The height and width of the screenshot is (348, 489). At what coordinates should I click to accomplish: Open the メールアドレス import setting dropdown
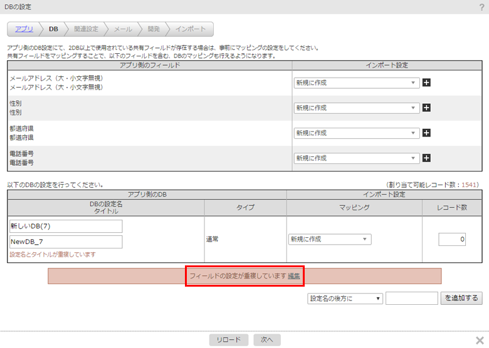coord(357,83)
